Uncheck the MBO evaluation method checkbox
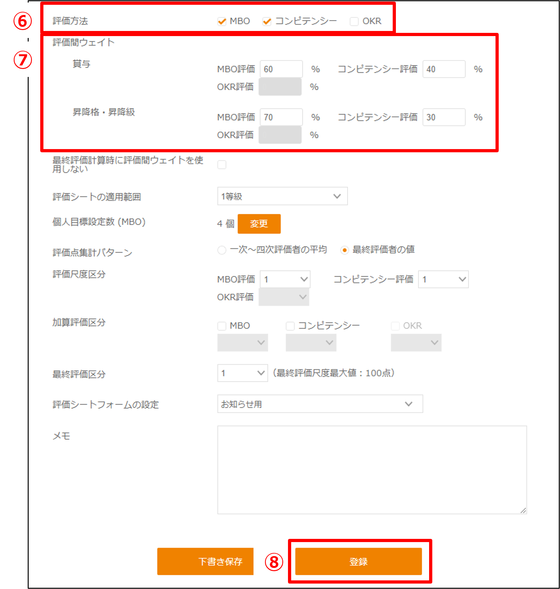The width and height of the screenshot is (560, 589). point(222,20)
